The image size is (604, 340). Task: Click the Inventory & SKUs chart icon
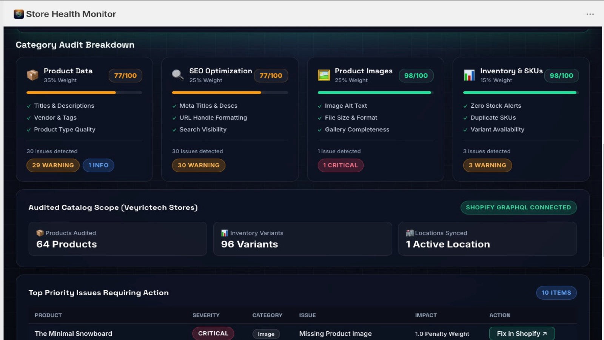click(469, 75)
